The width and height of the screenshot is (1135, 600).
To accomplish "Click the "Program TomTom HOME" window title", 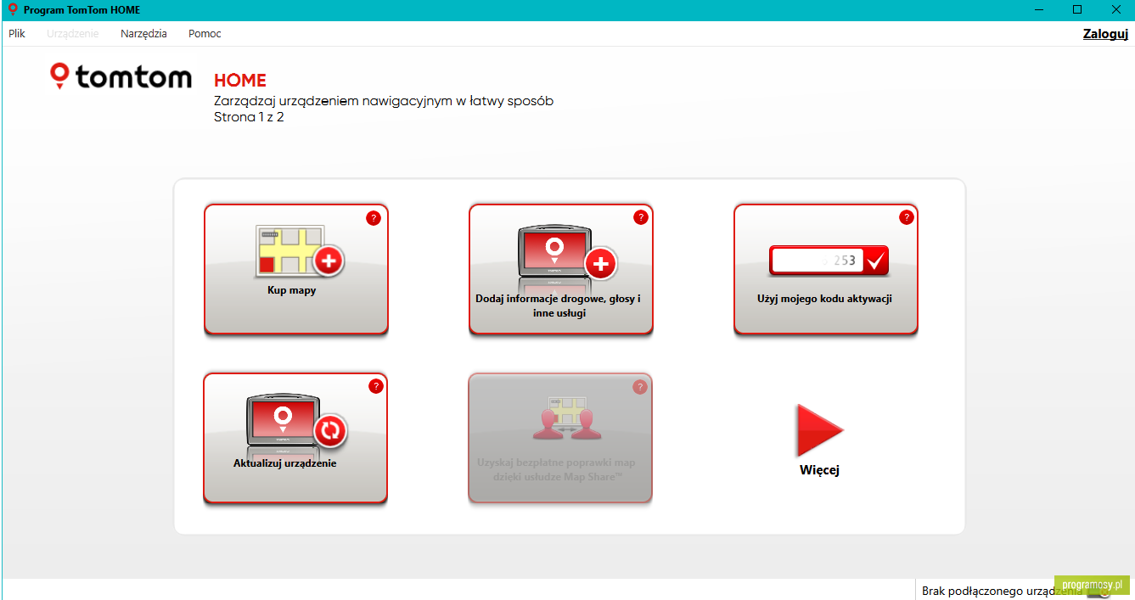I will pyautogui.click(x=81, y=10).
